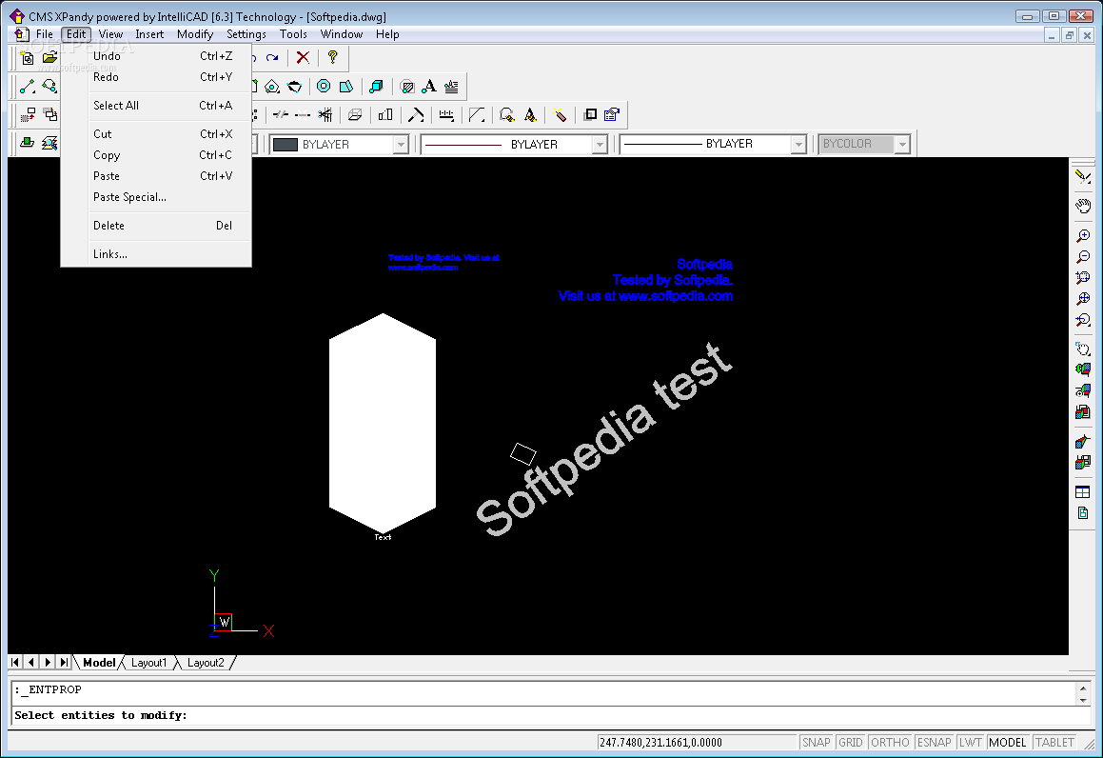The width and height of the screenshot is (1103, 758).
Task: Open the File menu
Action: tap(45, 33)
